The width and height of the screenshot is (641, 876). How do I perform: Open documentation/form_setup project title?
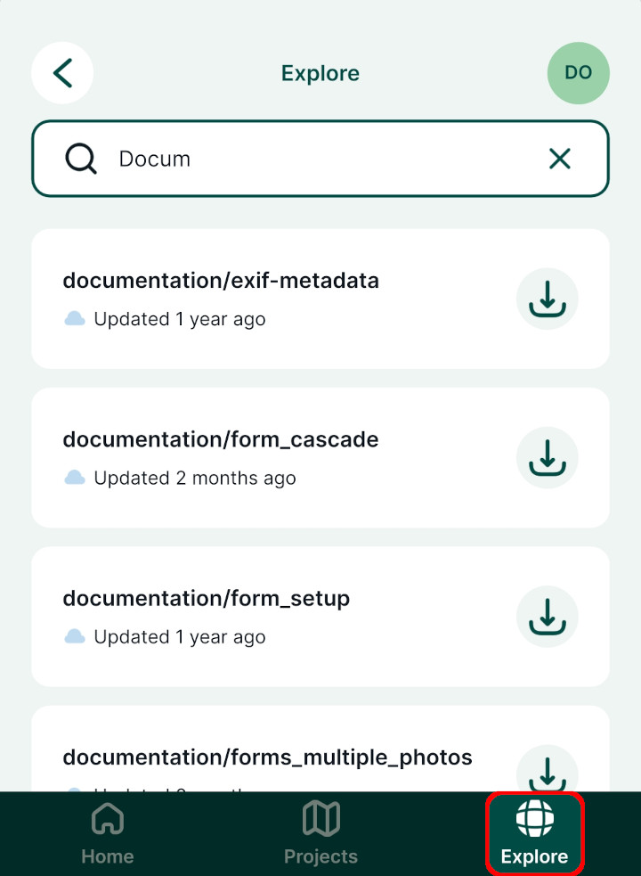point(206,598)
